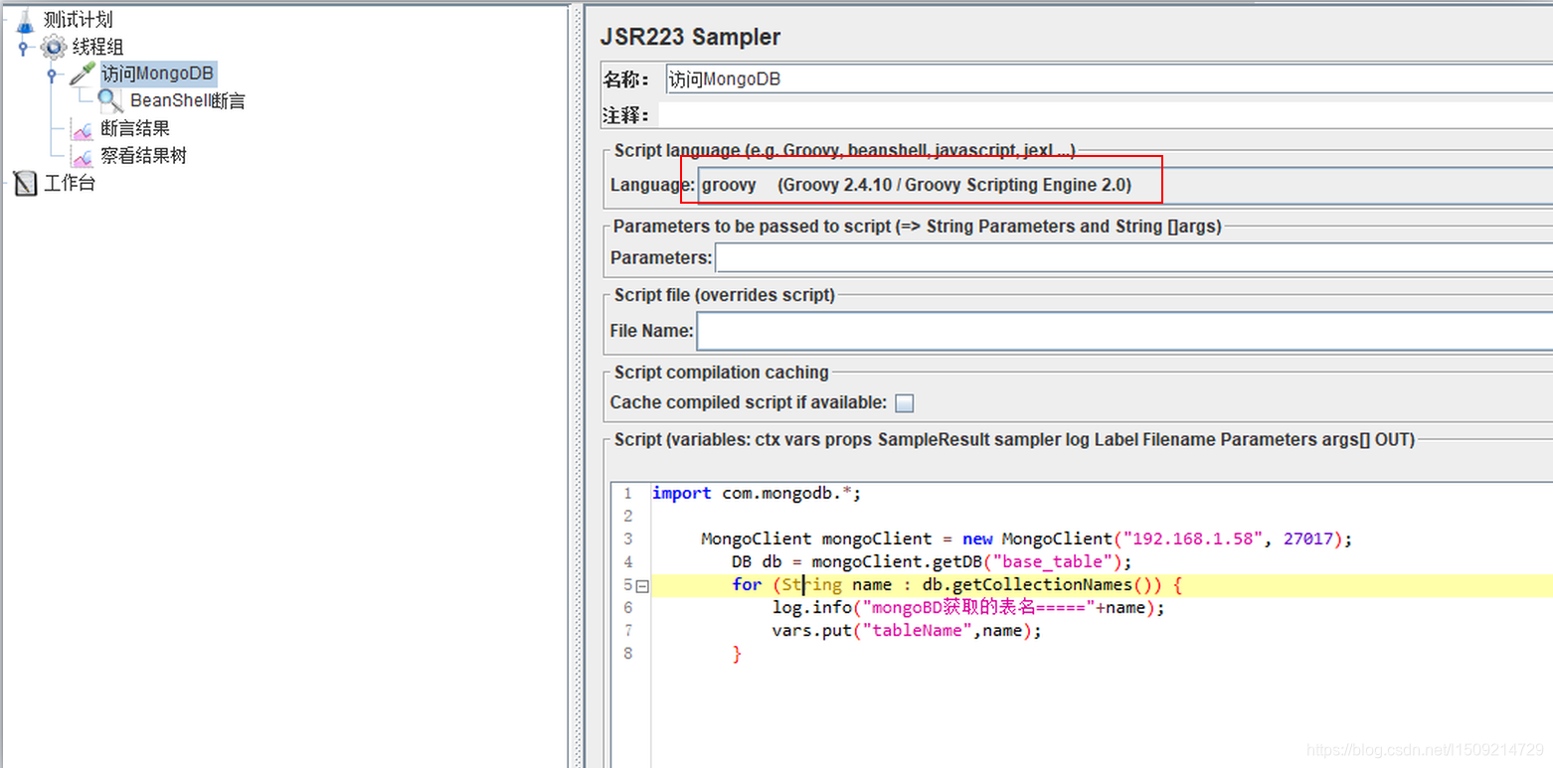Click the Parameters input field
The height and width of the screenshot is (768, 1553).
tap(1133, 258)
